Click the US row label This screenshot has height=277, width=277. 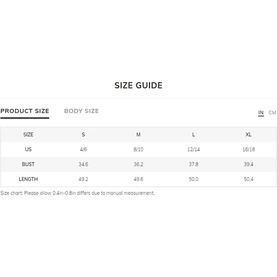tap(28, 150)
